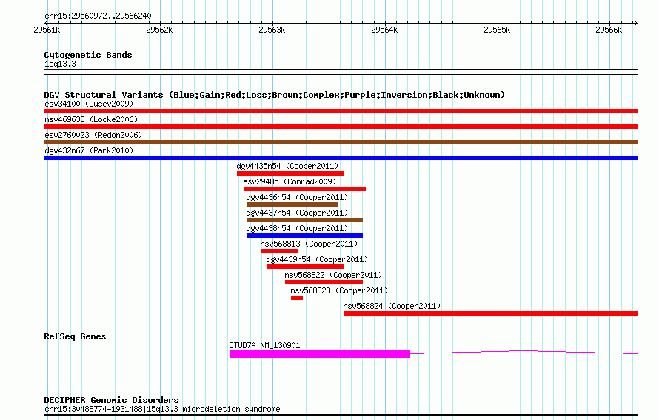Click the esv34100 (Gusev2009) red variant bar

(x=341, y=111)
